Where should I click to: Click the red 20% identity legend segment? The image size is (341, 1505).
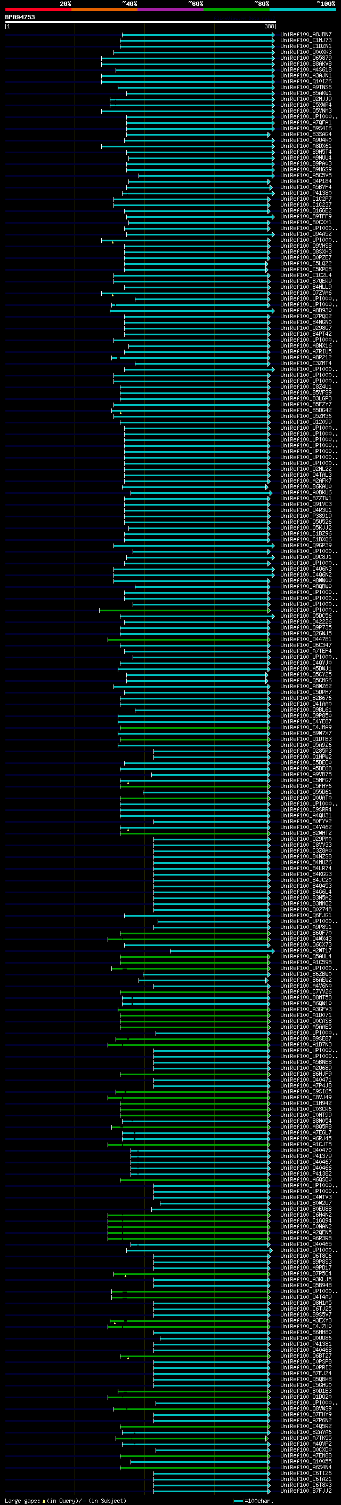pos(38,10)
